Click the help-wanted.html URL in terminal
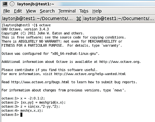 pos(90,74)
